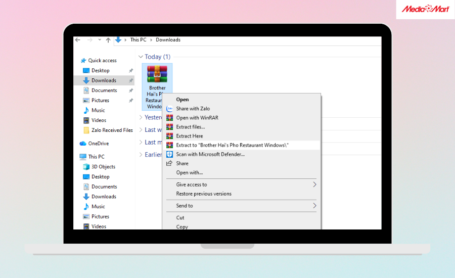Click the Microsoft Defender shield icon
The image size is (455, 278).
pos(170,154)
